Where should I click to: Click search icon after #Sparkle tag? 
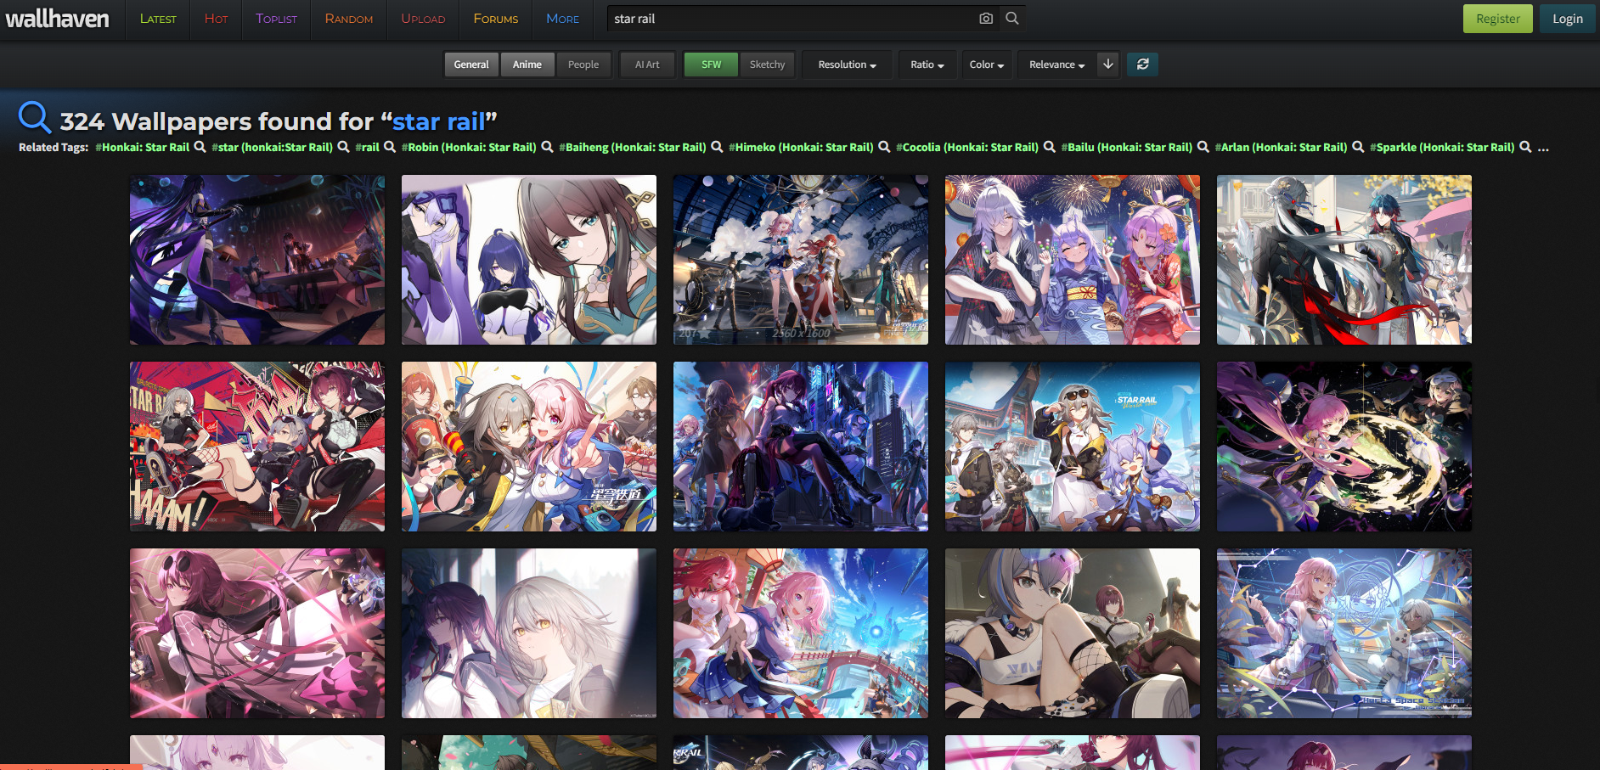click(1525, 147)
